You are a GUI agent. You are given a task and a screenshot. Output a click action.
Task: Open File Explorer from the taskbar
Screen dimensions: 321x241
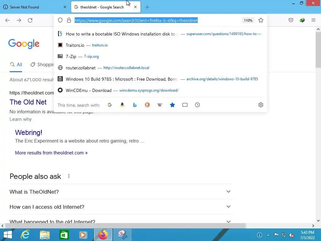click(45, 235)
